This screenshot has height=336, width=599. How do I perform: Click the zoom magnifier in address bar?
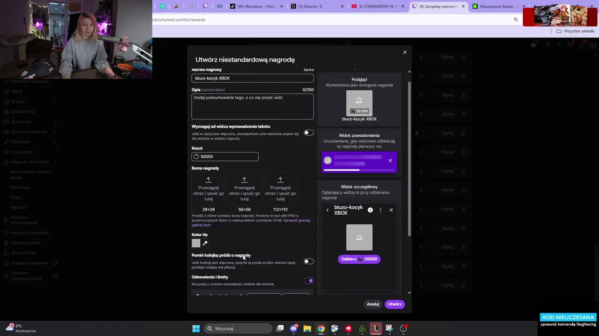pyautogui.click(x=516, y=20)
